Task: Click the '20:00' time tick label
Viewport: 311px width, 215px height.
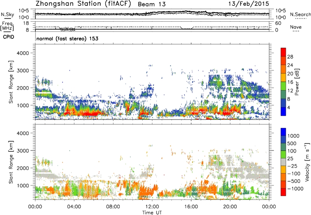Action: pyautogui.click(x=230, y=207)
